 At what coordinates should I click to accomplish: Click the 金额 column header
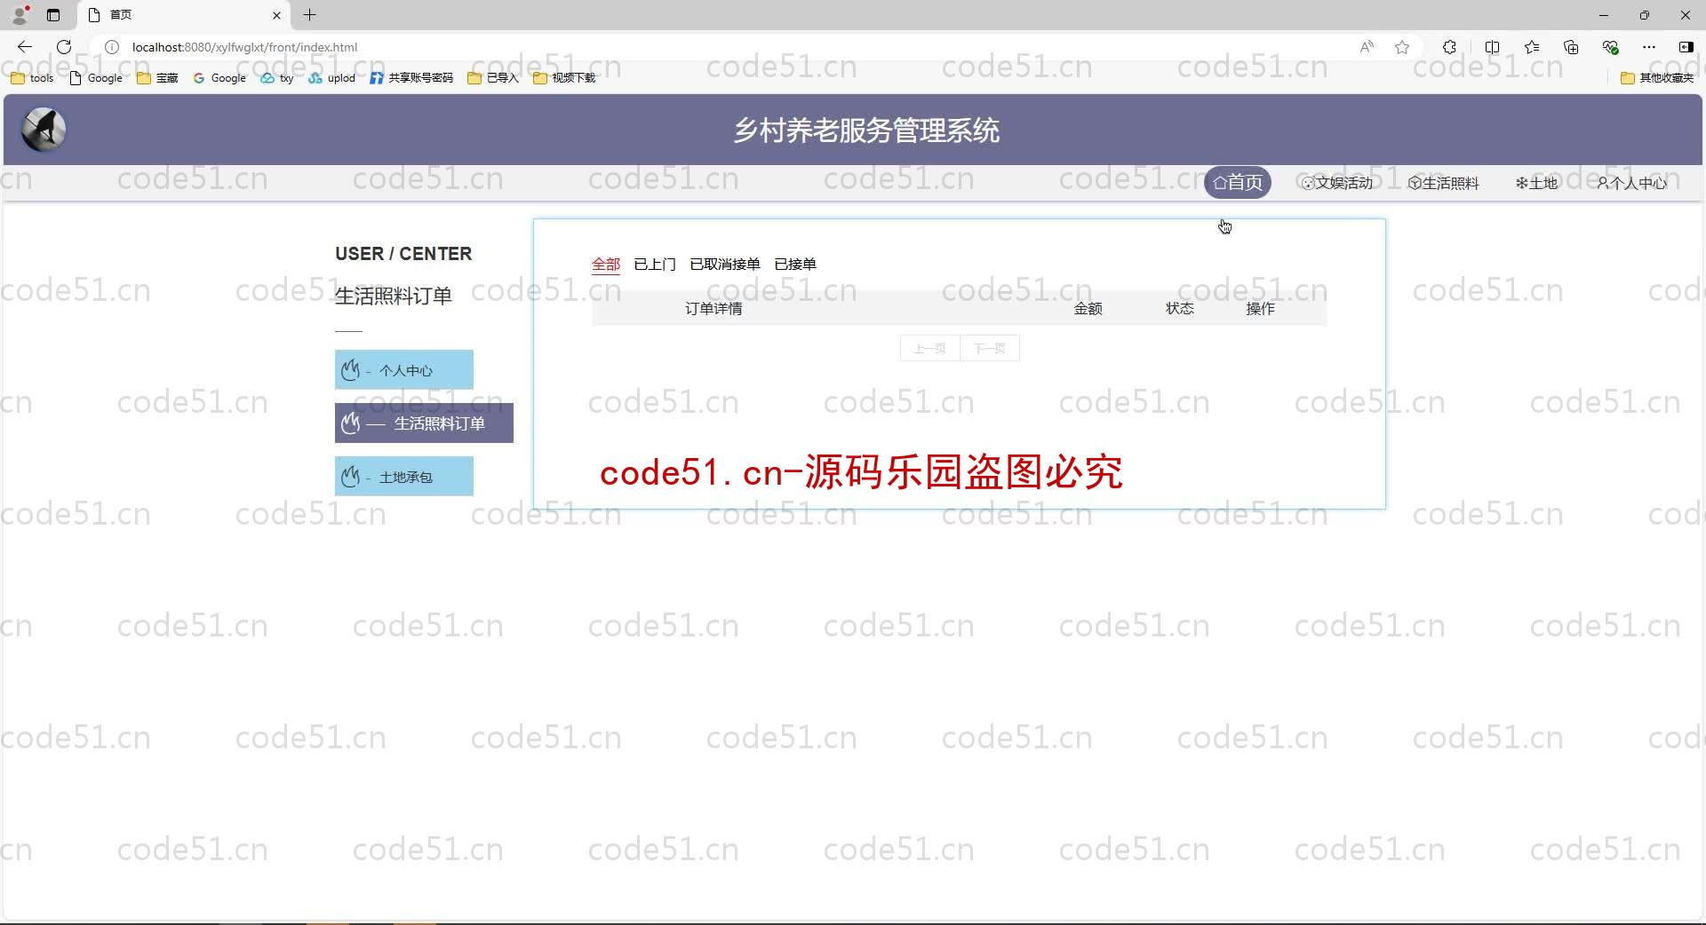click(x=1088, y=309)
